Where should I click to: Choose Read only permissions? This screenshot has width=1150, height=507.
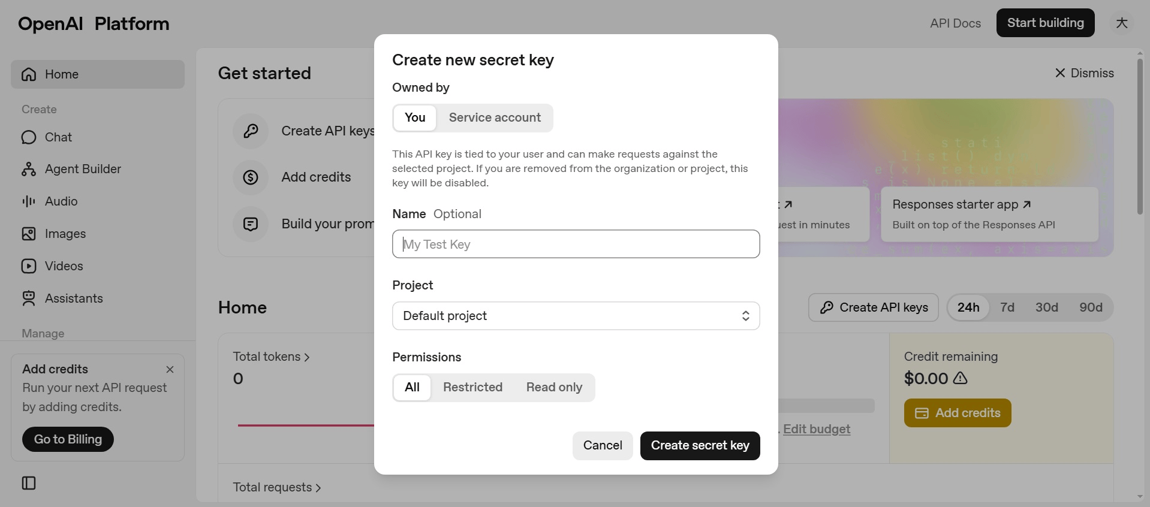(554, 388)
